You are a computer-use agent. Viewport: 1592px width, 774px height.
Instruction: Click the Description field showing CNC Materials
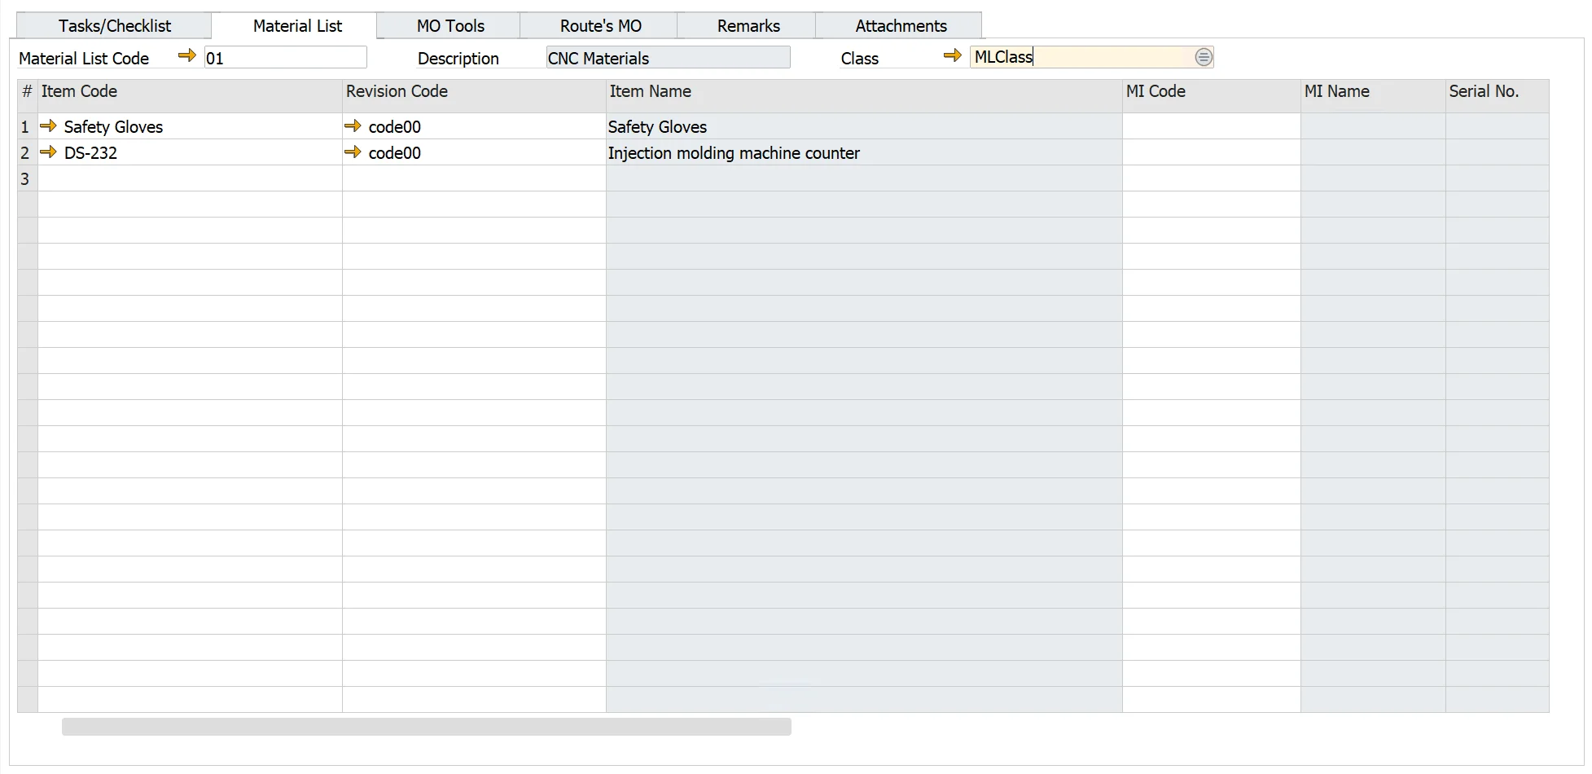pyautogui.click(x=668, y=57)
